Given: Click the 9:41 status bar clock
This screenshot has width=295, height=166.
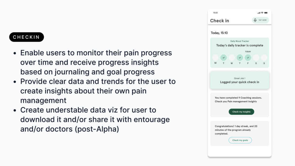Looking at the screenshot, I should (x=215, y=13).
